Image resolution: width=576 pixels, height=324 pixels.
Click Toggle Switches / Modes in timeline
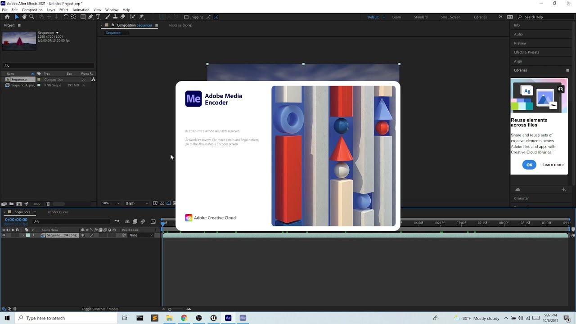tap(100, 309)
